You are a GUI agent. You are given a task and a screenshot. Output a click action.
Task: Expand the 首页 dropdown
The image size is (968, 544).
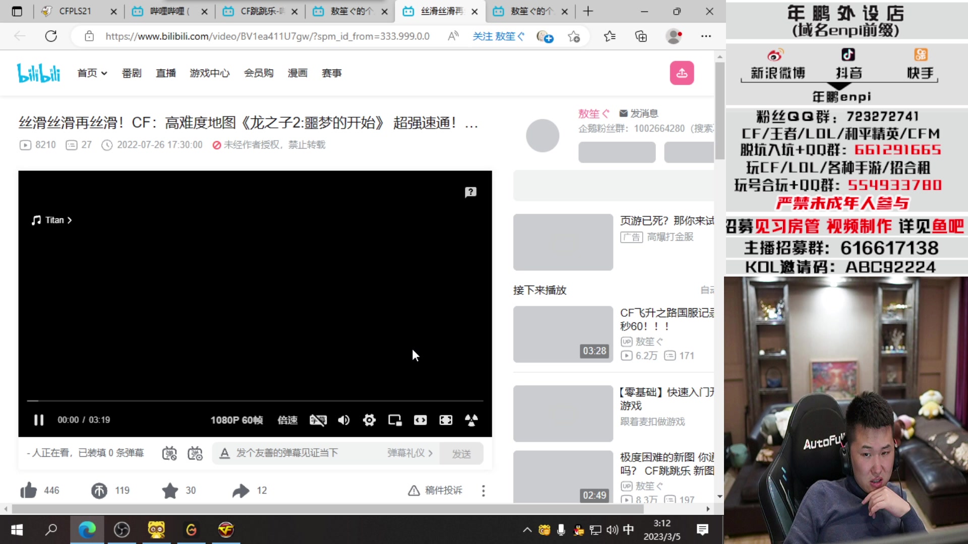pyautogui.click(x=92, y=73)
